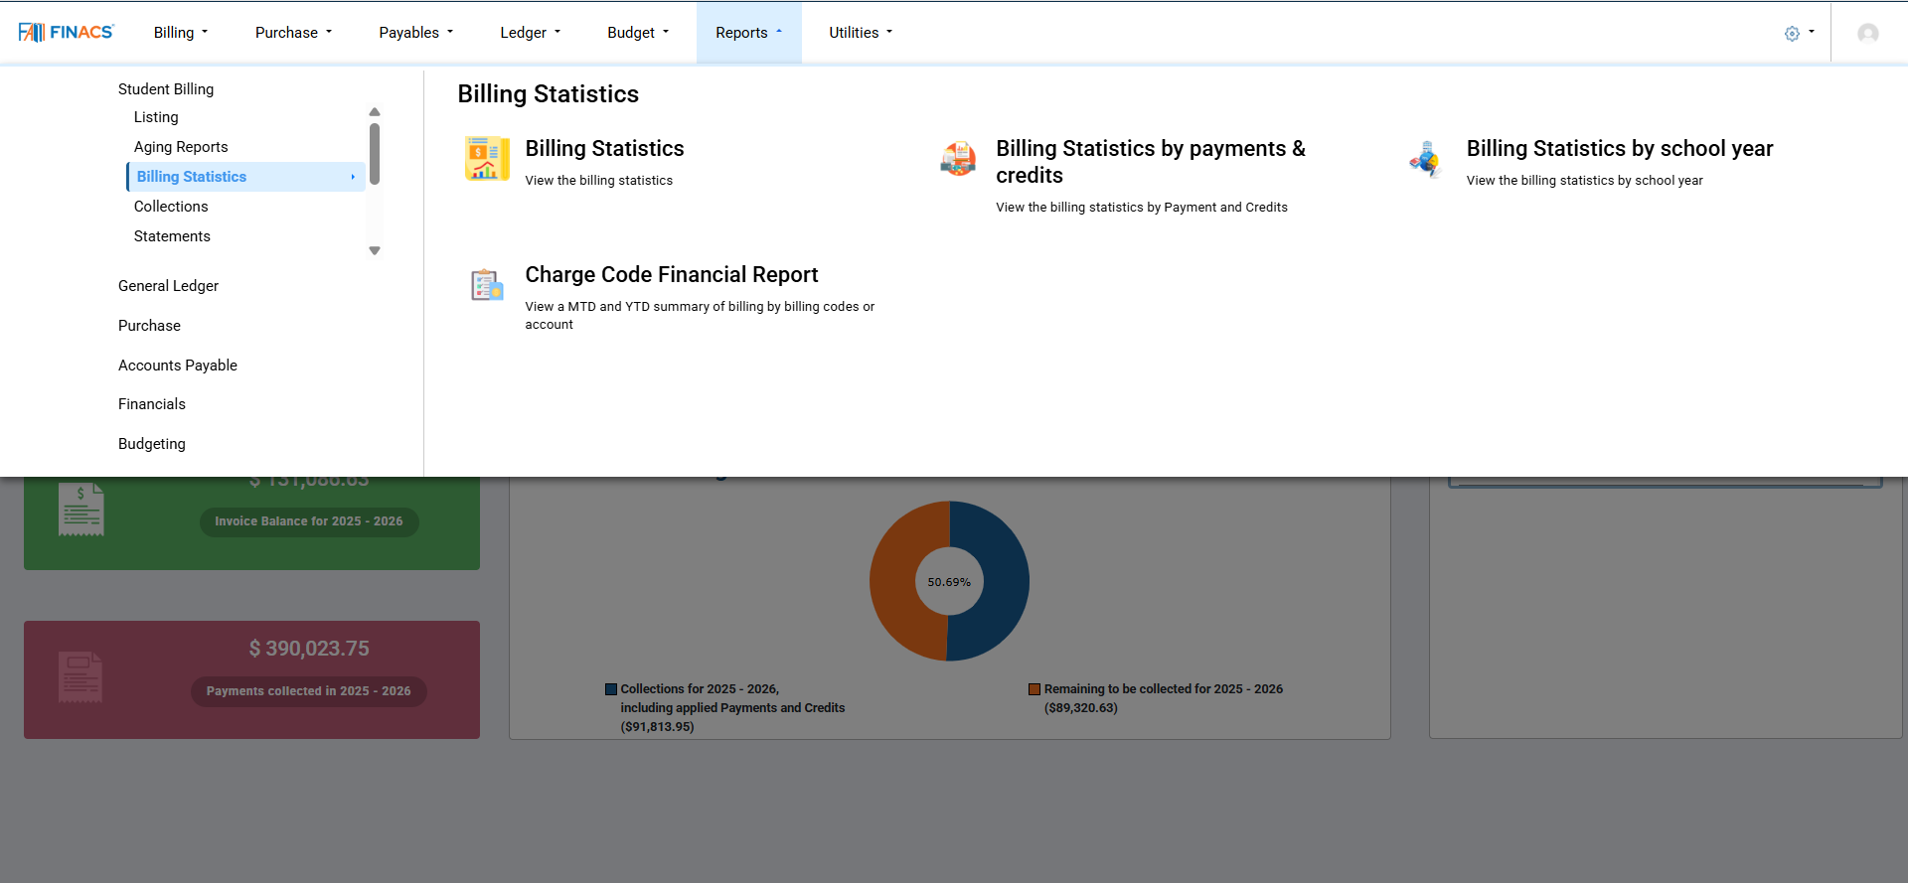Image resolution: width=1908 pixels, height=883 pixels.
Task: Click the Charge Code Financial Report icon
Action: pyautogui.click(x=487, y=285)
